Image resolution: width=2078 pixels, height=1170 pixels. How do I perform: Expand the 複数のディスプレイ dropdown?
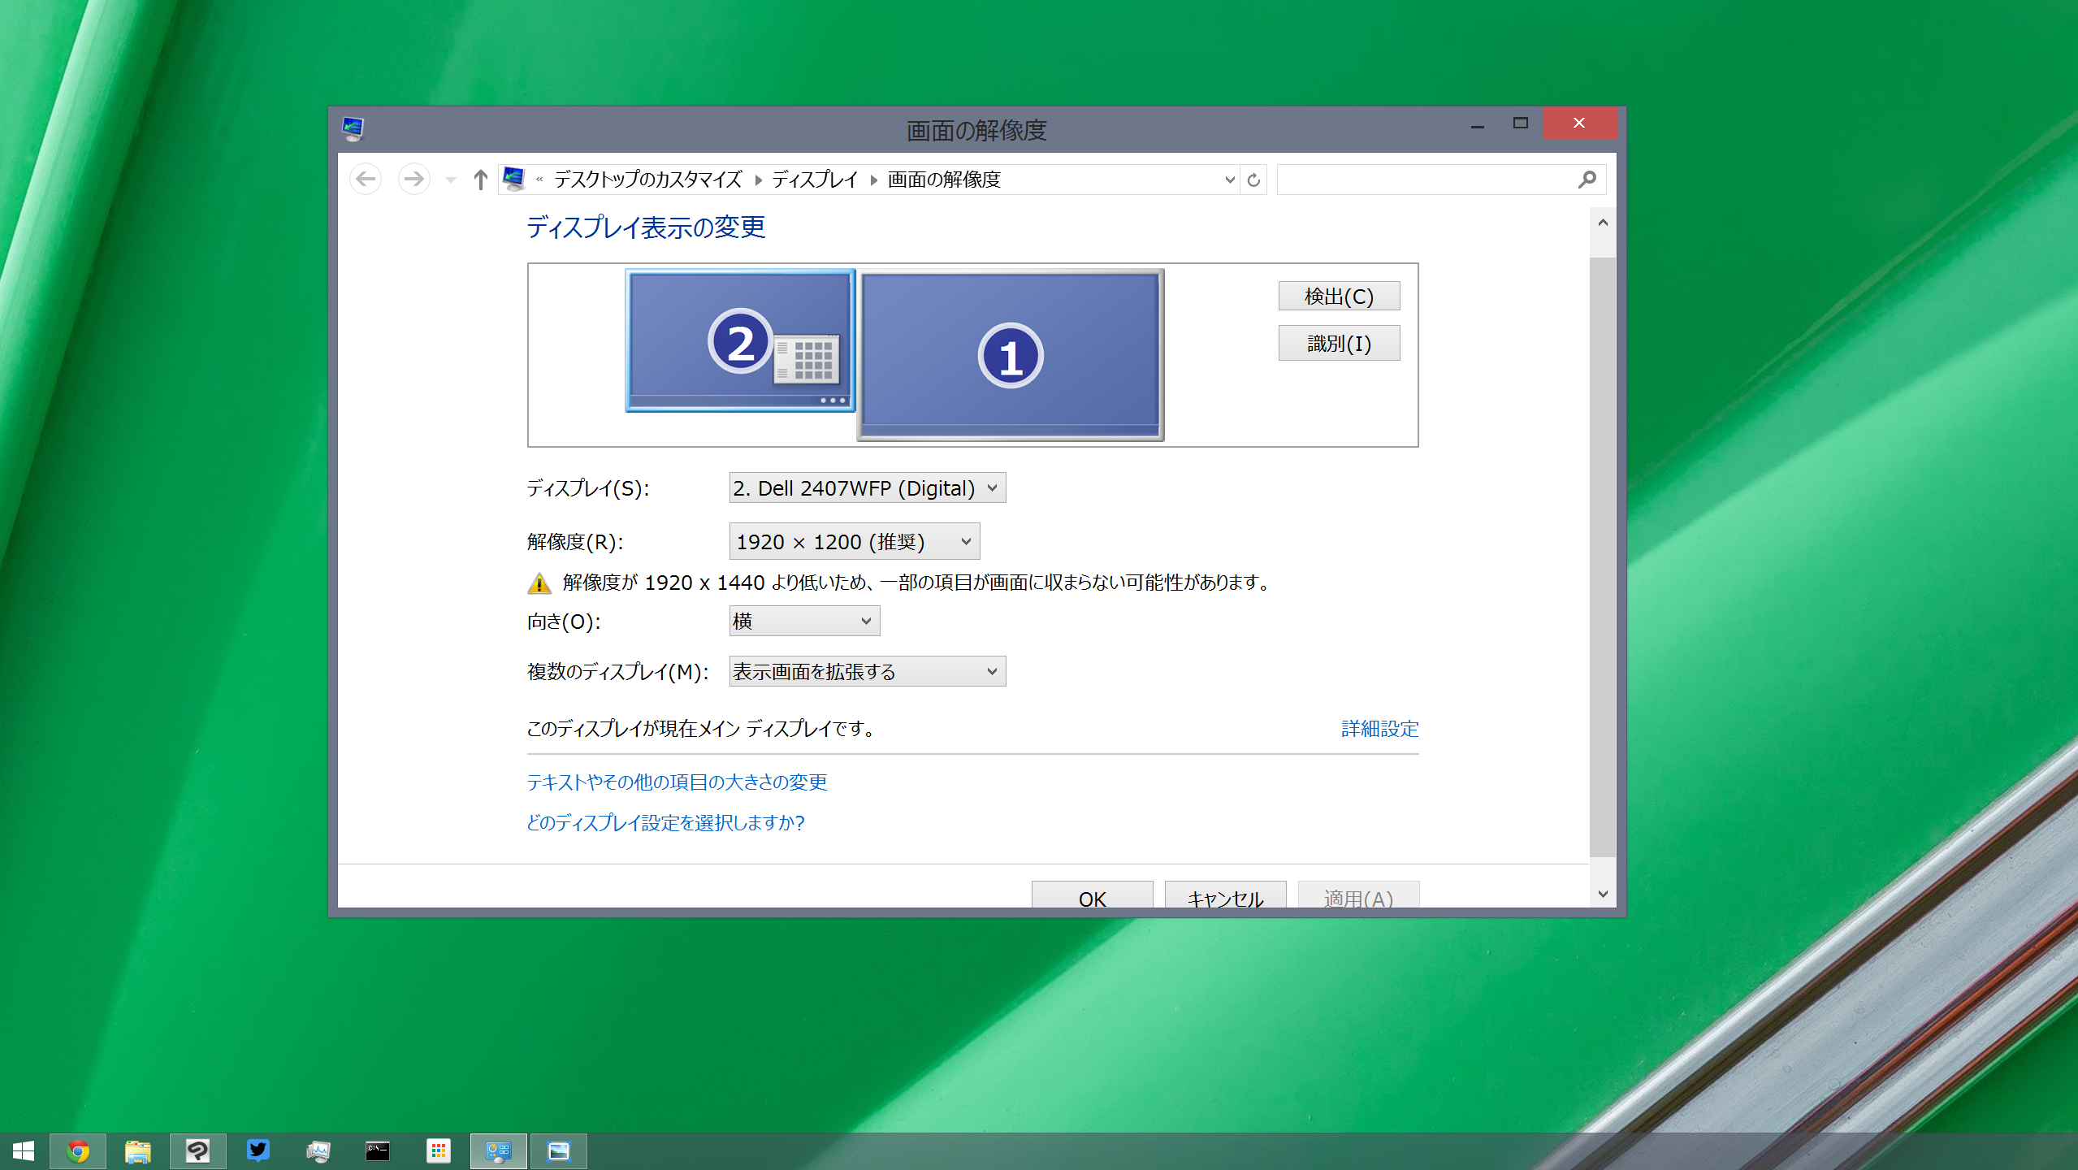[867, 671]
